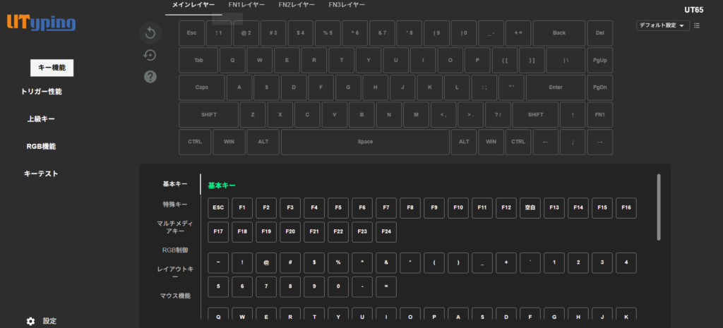Open the RGB機能 section
The width and height of the screenshot is (723, 328).
tap(41, 147)
